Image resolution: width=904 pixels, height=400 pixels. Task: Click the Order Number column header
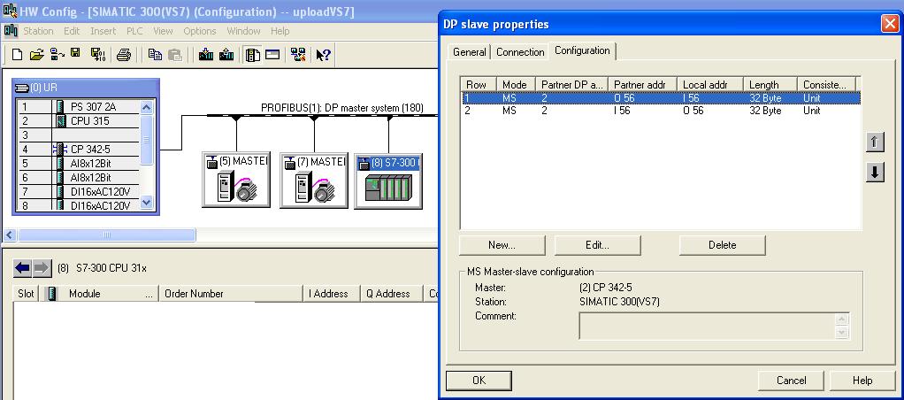coord(231,294)
